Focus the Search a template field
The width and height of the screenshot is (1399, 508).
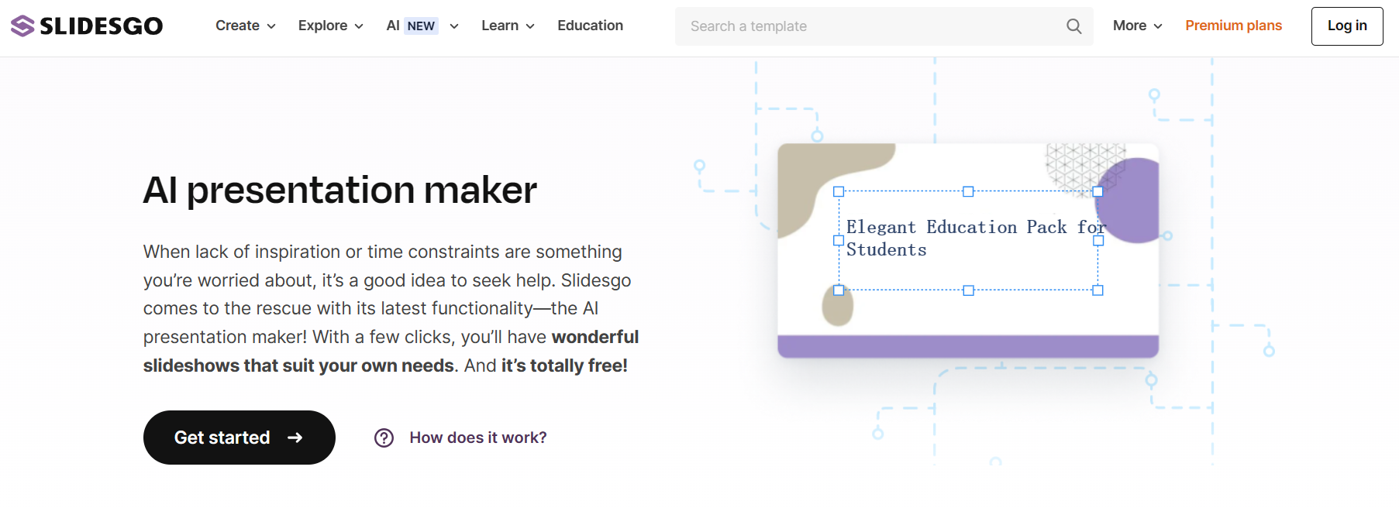868,26
